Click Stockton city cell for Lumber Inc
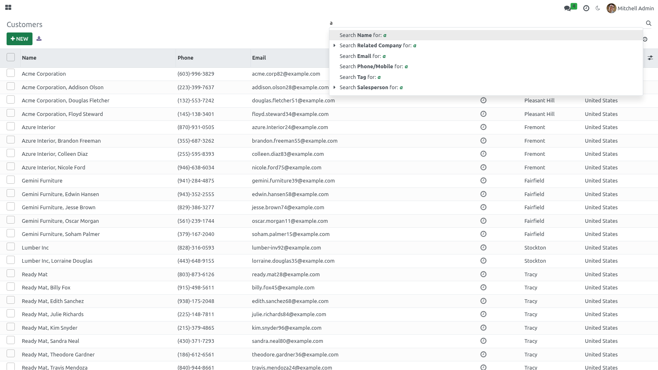The image size is (658, 370). 535,248
